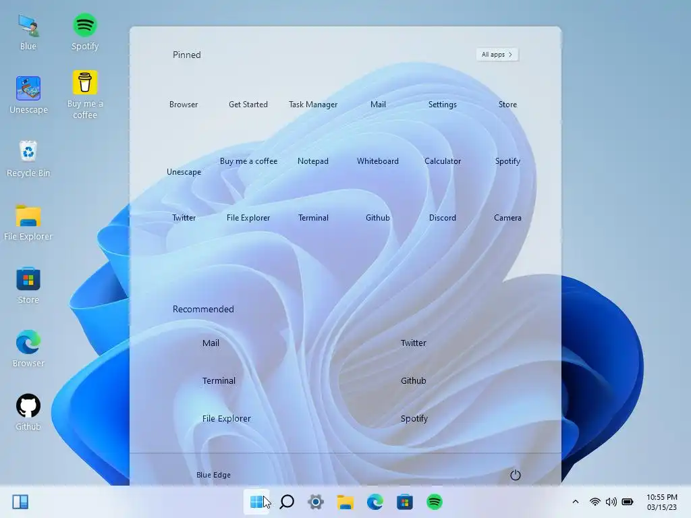Open pinned Browser app

[184, 105]
